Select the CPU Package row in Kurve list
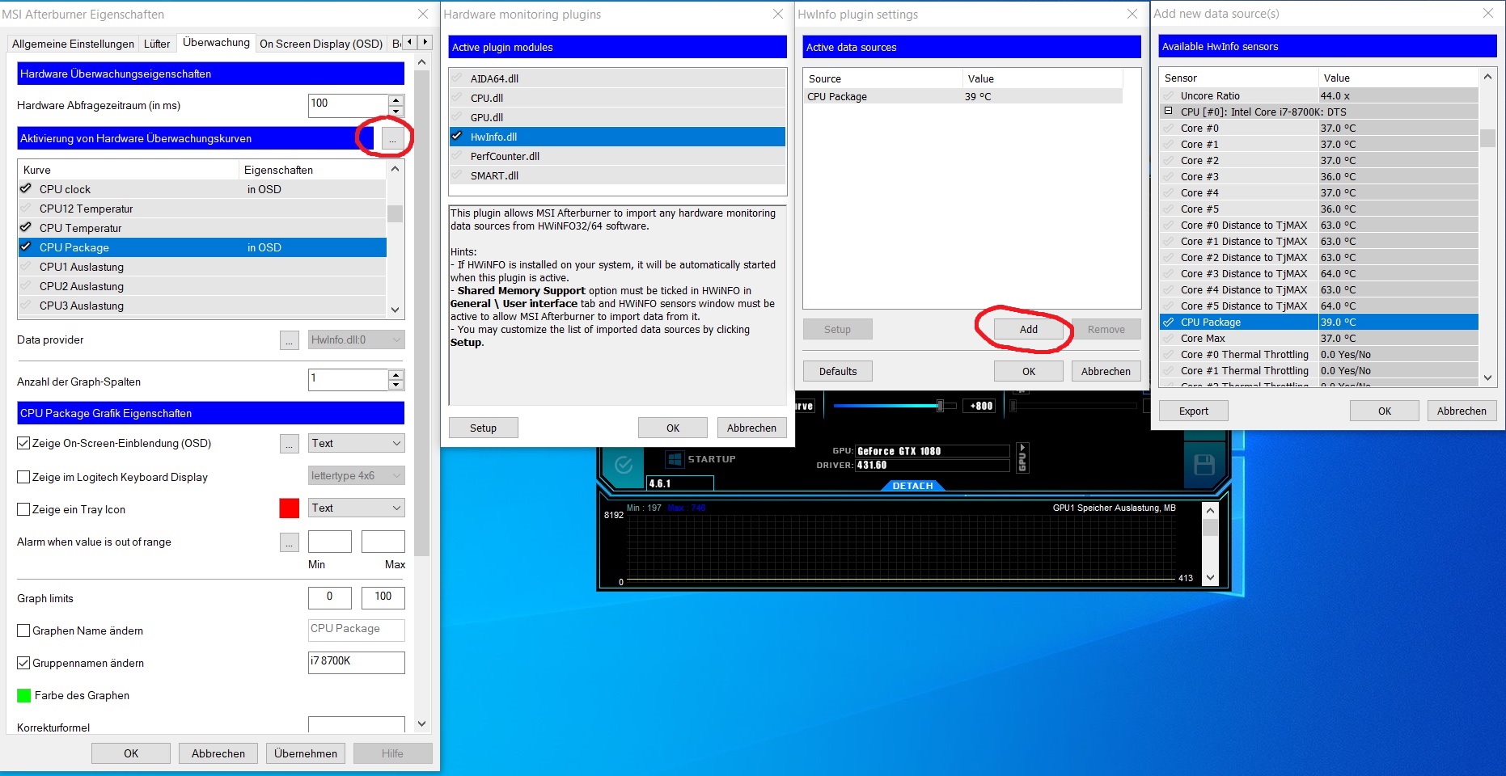The height and width of the screenshot is (776, 1506). coord(201,247)
